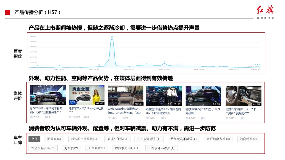This screenshot has width=285, height=160.
Task: Click the 60,000 y-axis label
Action: [34, 36]
